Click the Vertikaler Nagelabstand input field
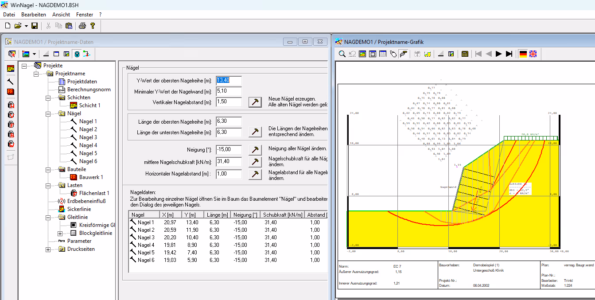595x300 pixels. point(229,102)
